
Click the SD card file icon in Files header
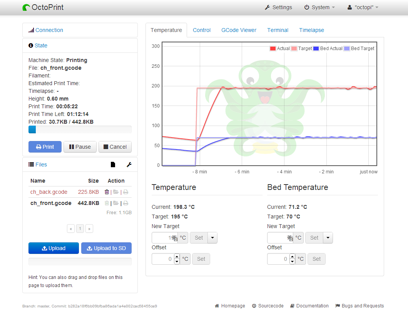point(113,165)
